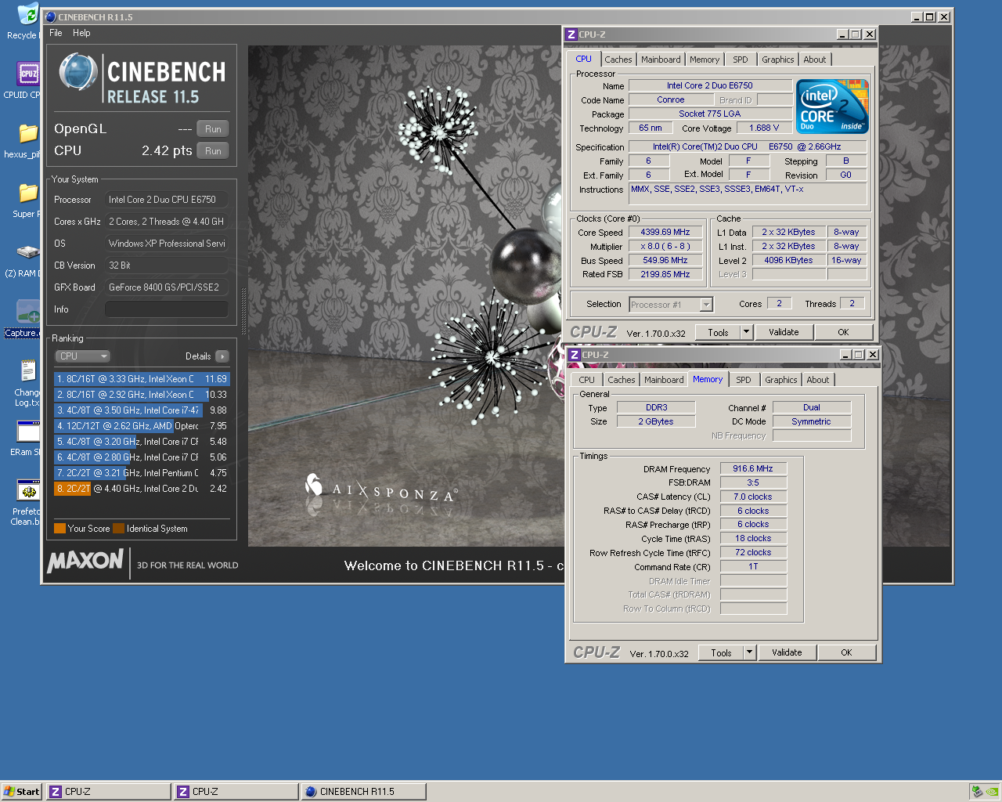Click Validate in upper CPU-Z window
Screen dimensions: 1002x802
(784, 333)
